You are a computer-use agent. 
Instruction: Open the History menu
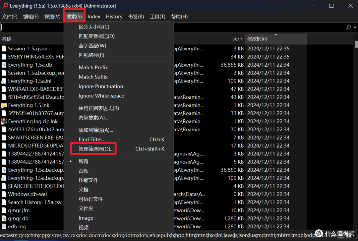pyautogui.click(x=114, y=17)
